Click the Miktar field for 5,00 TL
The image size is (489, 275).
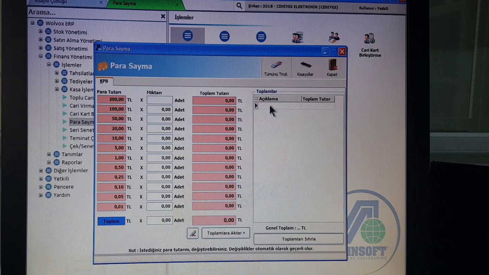(x=160, y=148)
